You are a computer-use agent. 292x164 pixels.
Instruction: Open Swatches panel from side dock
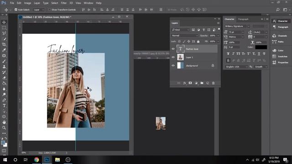coord(280,56)
